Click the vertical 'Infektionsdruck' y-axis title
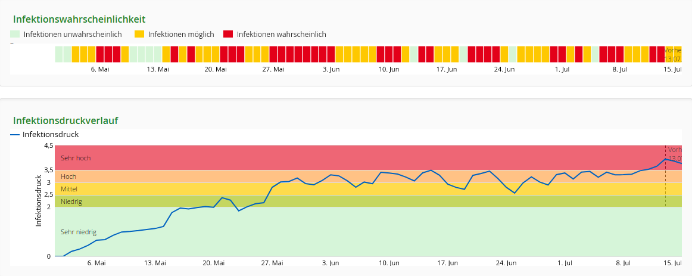Screen dimensions: 692x276 (x=38, y=201)
